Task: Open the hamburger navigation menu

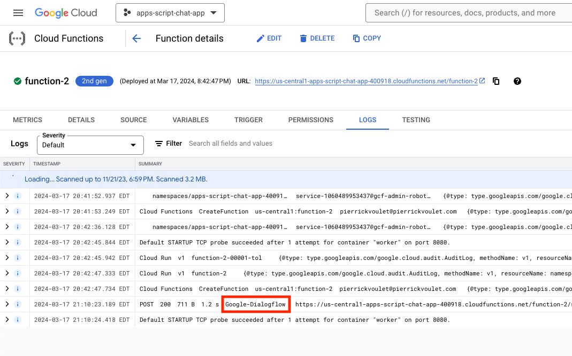Action: click(x=18, y=13)
